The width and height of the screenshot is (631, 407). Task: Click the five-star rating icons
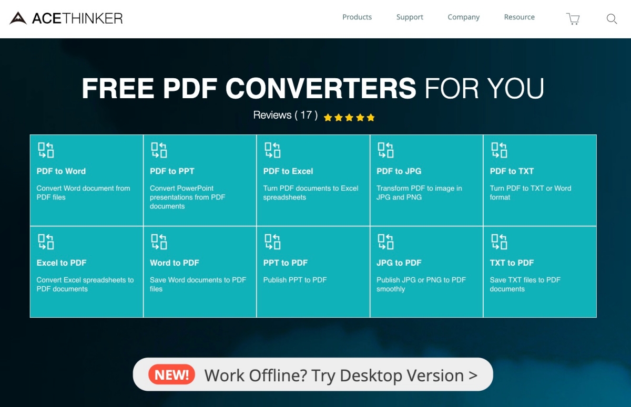tap(349, 118)
